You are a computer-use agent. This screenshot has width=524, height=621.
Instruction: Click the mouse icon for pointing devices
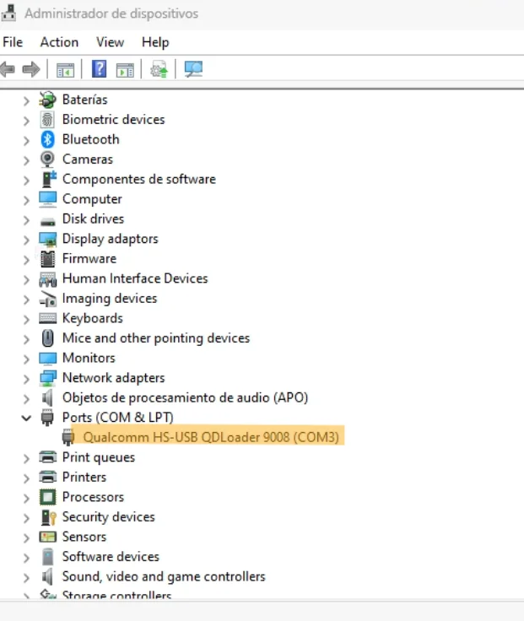tap(47, 338)
